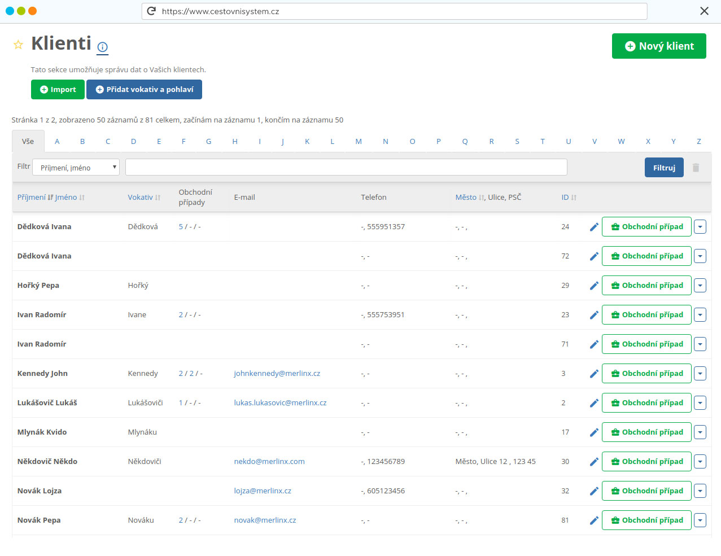
Task: Open email link lojza@merlinx.cz
Action: (x=263, y=491)
